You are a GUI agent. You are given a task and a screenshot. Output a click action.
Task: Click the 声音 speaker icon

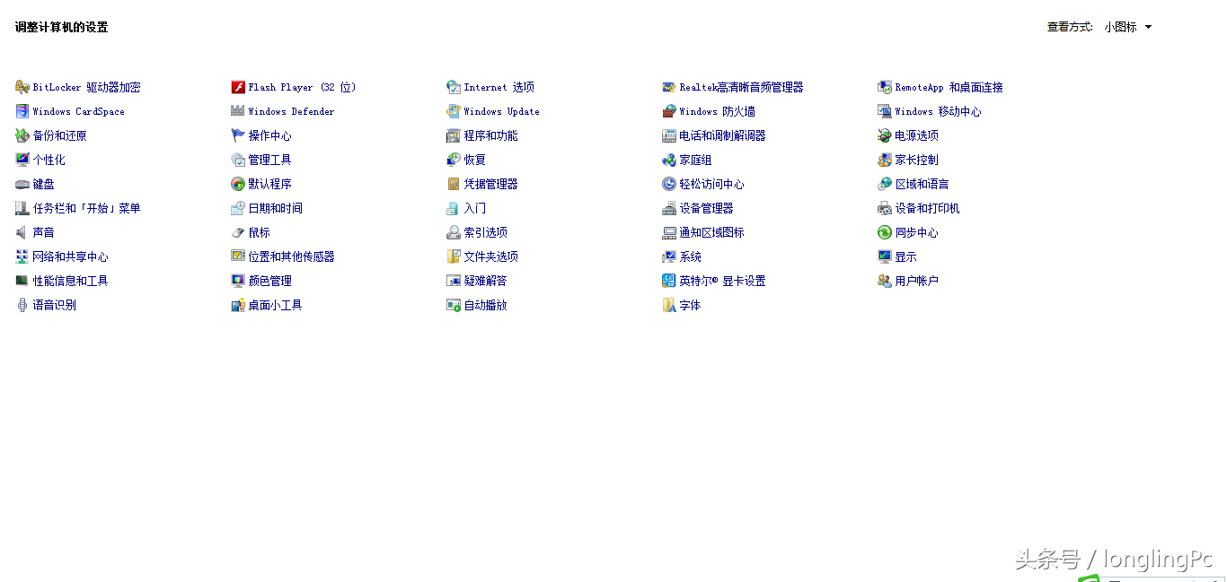tap(22, 232)
